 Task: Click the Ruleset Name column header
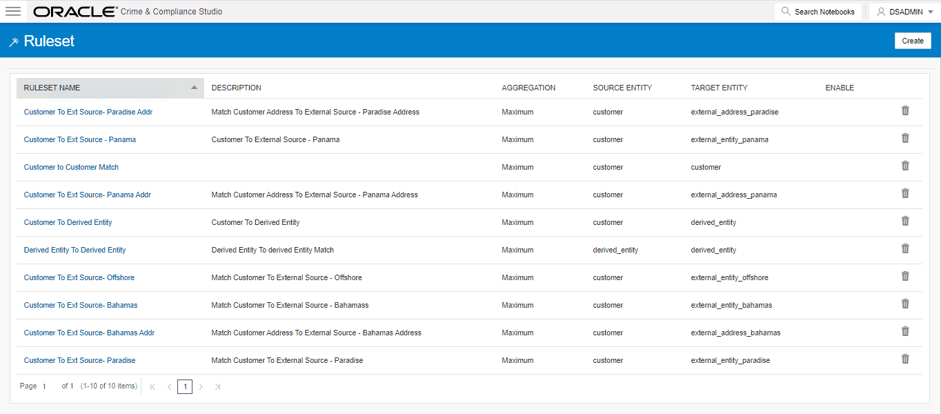pyautogui.click(x=110, y=88)
